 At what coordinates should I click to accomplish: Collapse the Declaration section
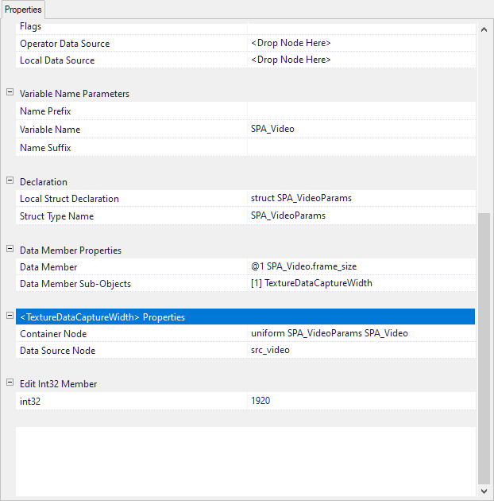pyautogui.click(x=10, y=181)
